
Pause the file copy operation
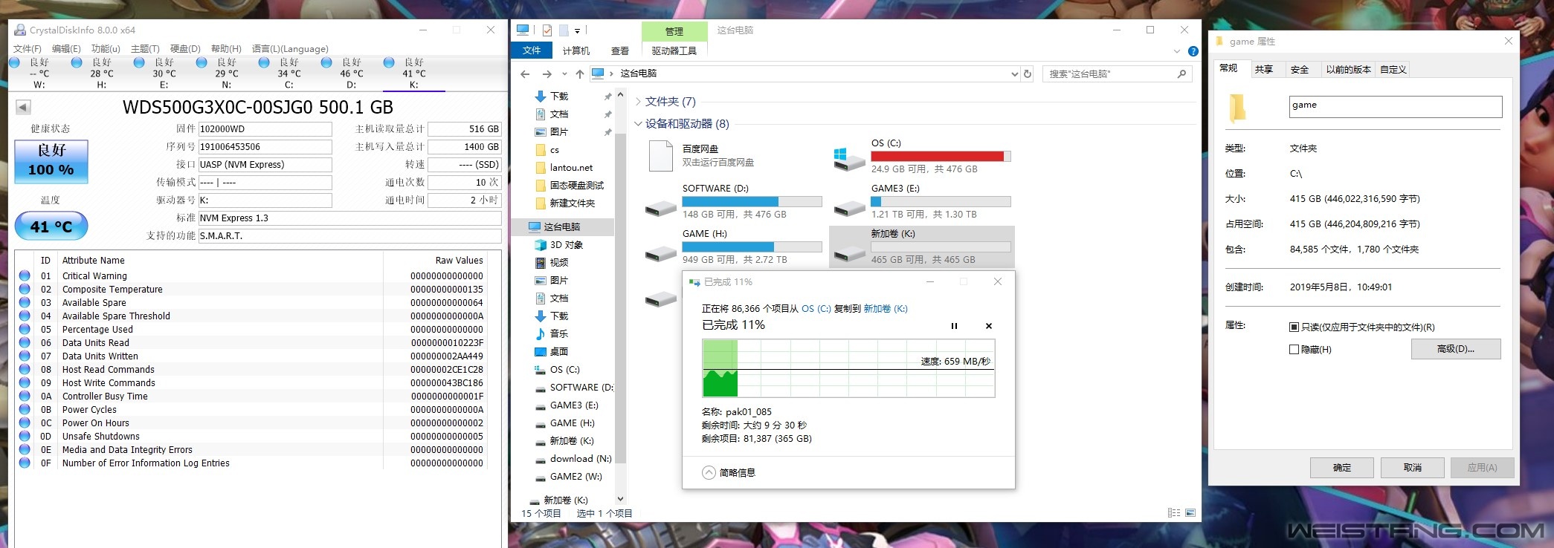[x=954, y=326]
